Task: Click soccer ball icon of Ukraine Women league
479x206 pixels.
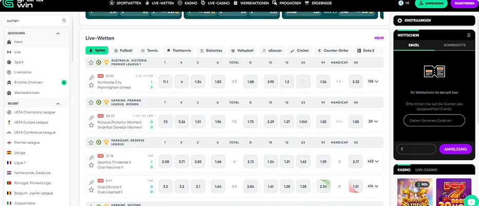Action: [x=98, y=103]
